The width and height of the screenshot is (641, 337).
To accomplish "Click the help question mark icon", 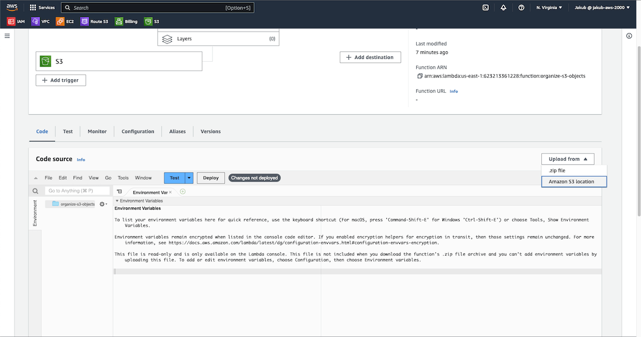I will (521, 8).
